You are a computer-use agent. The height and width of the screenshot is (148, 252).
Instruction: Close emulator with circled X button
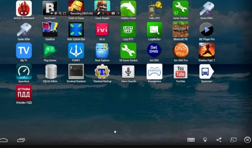(248, 140)
